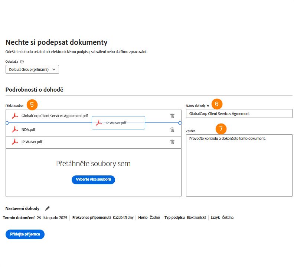297x270 pixels.
Task: Click the PDF icon for NDA.pdf
Action: [x=15, y=129]
